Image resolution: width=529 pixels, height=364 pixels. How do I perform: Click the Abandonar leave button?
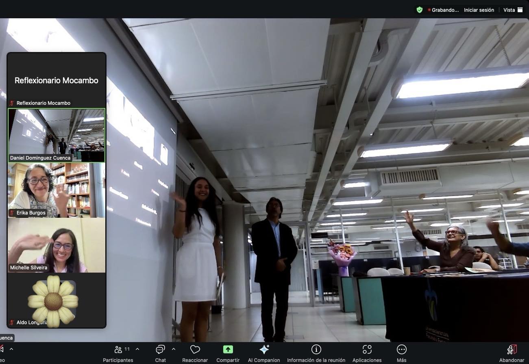512,350
